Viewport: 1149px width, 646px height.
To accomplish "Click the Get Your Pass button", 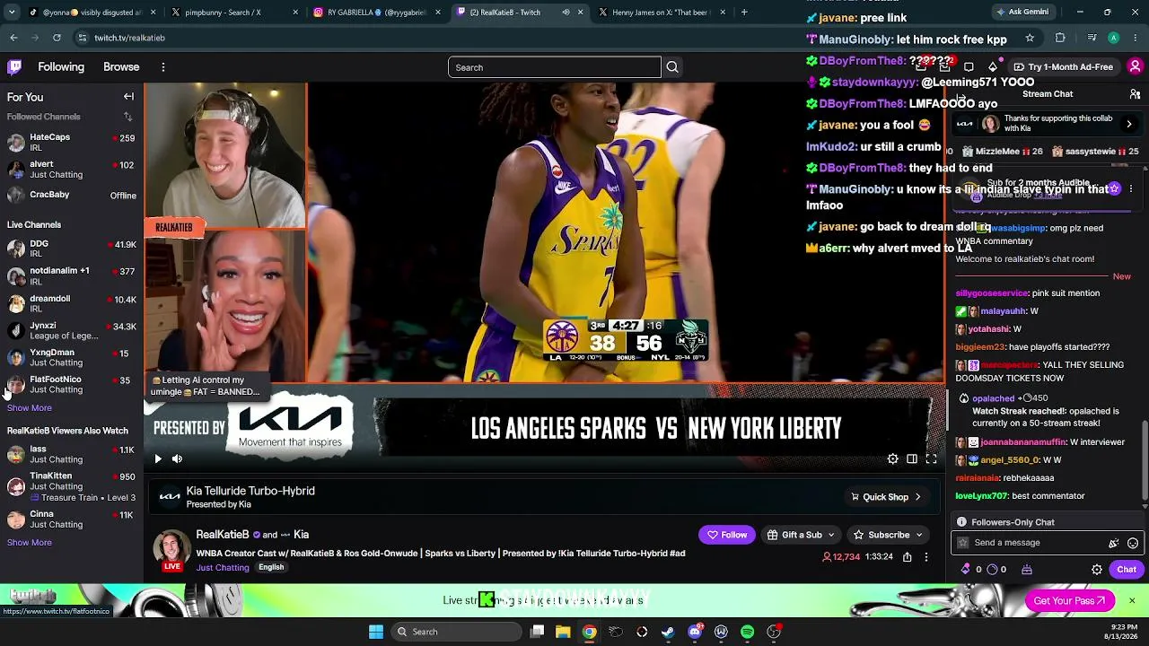I will (1069, 601).
